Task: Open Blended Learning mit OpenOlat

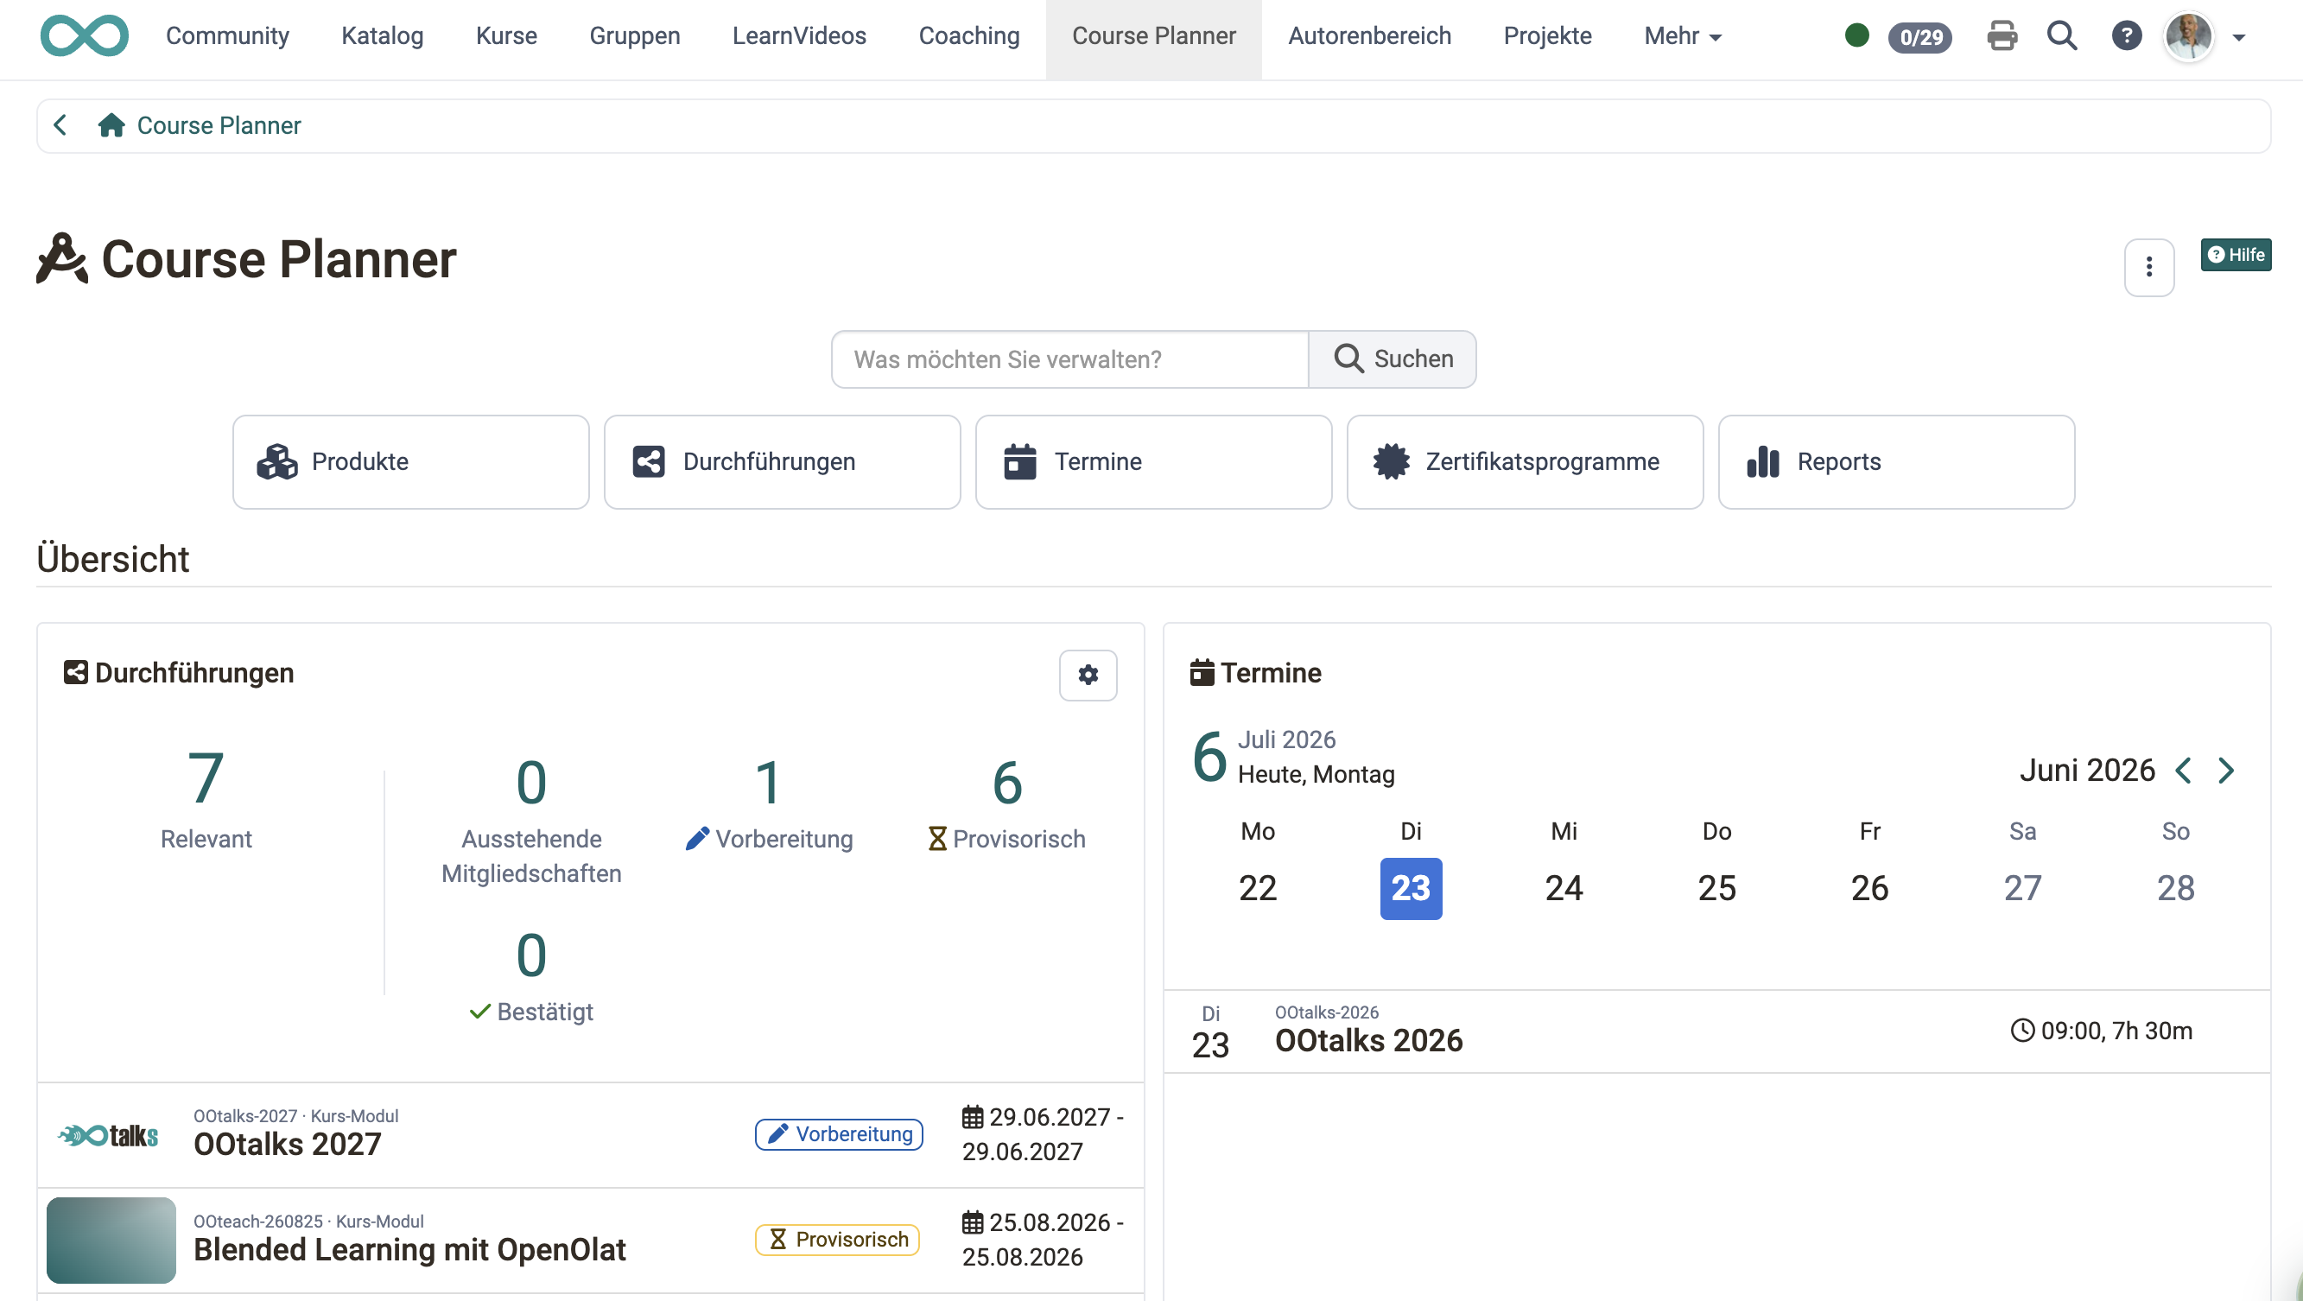Action: pos(409,1249)
